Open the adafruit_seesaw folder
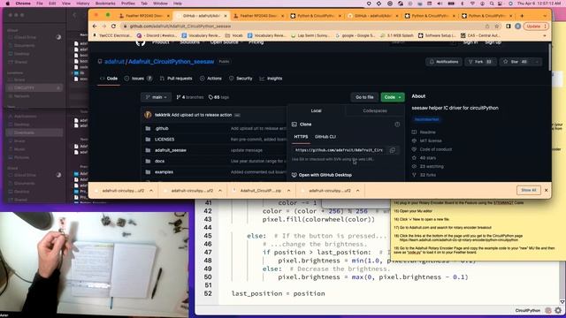566x318 pixels. pos(171,150)
